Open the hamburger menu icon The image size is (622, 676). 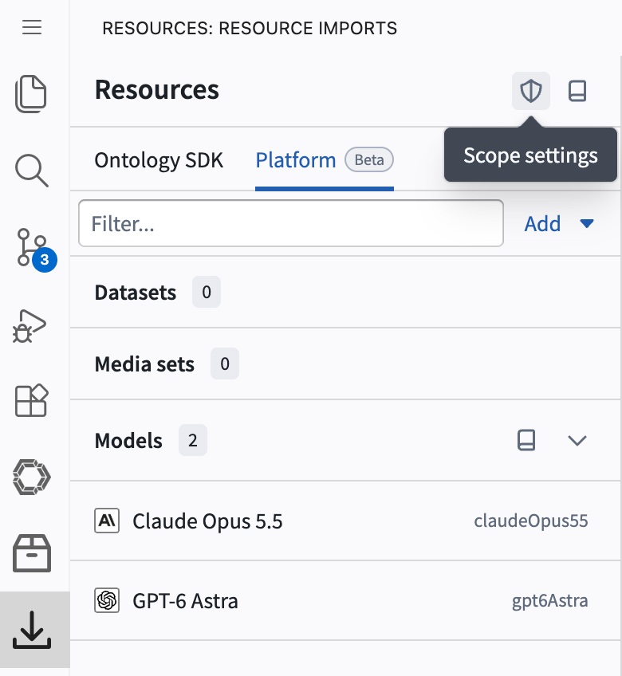pos(32,28)
